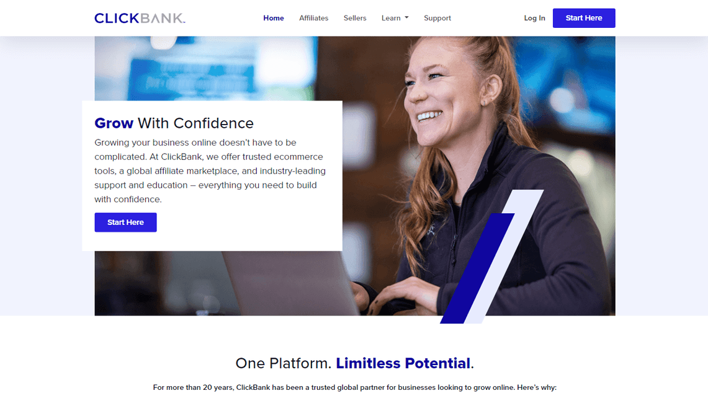Click the ClickBank logo
This screenshot has height=393, width=708.
(140, 18)
